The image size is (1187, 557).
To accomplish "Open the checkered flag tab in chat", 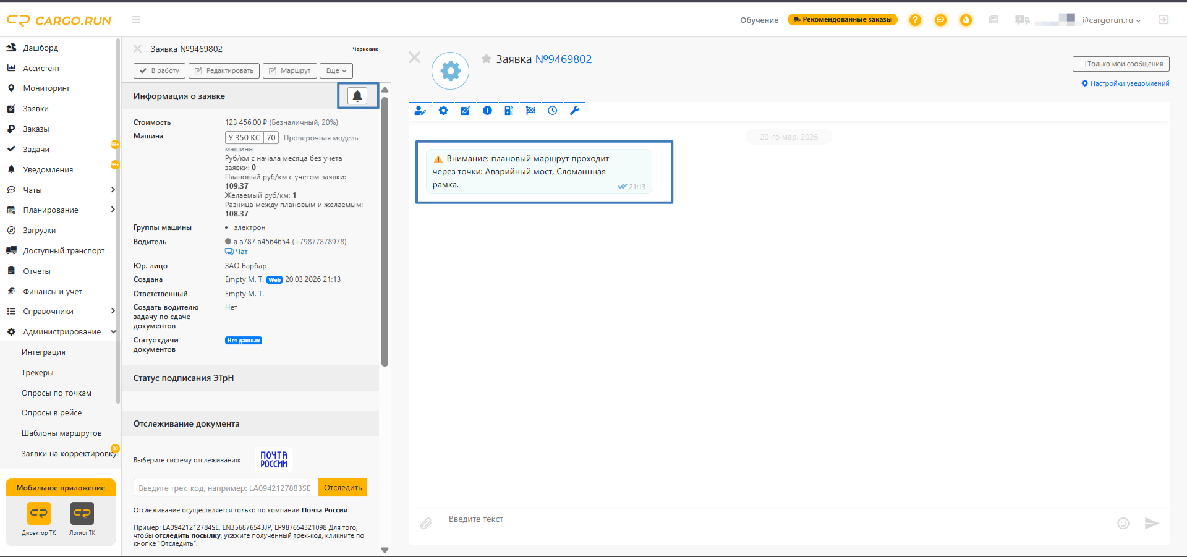I will (x=530, y=111).
